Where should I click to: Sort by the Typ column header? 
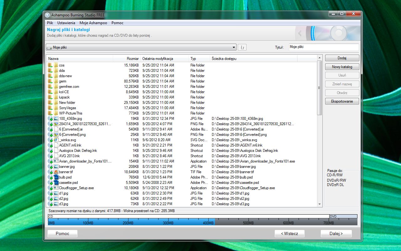click(199, 59)
